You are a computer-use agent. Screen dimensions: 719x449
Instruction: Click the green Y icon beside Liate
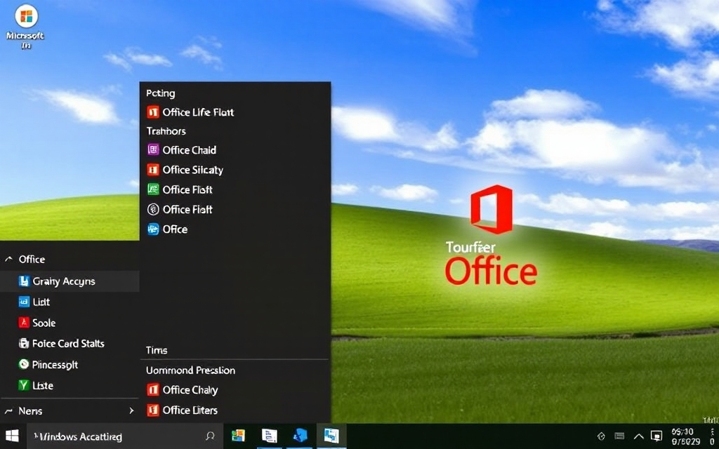point(24,385)
